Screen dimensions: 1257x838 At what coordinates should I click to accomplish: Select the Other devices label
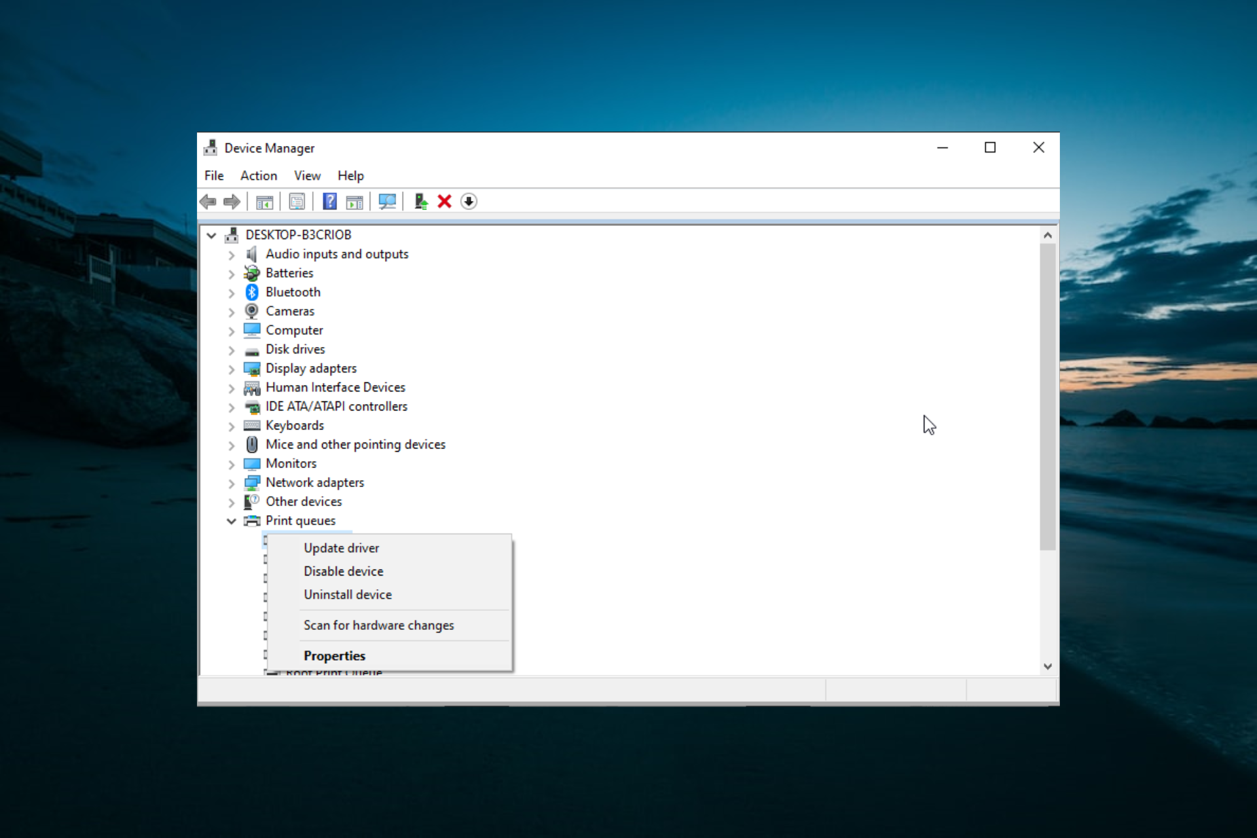point(304,501)
